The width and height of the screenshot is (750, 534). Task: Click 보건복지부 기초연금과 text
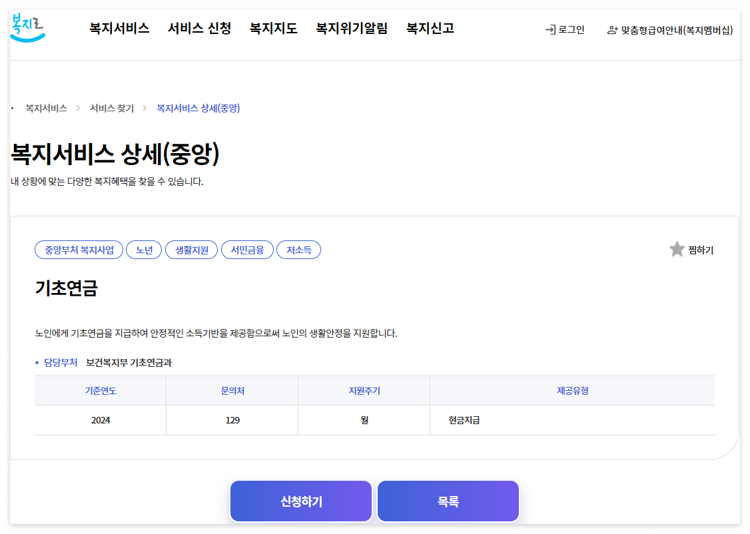(x=129, y=363)
